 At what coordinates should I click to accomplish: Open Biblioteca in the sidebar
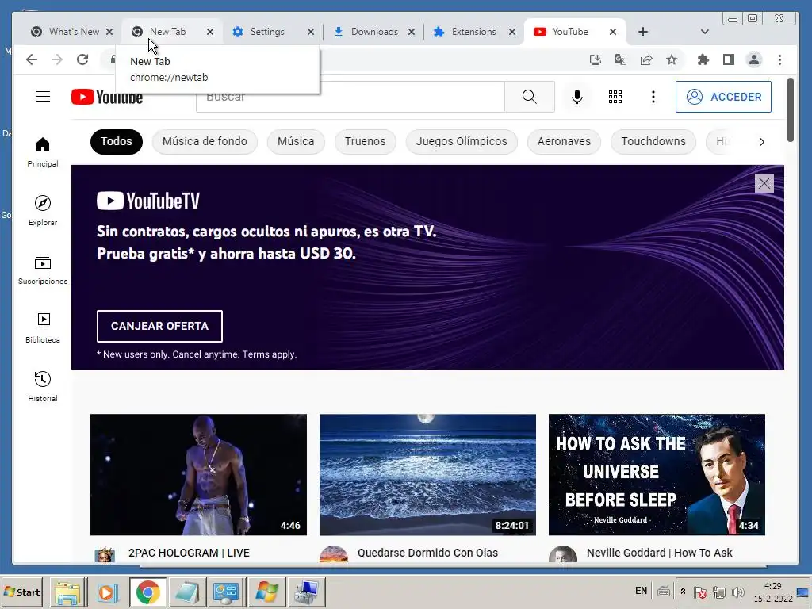43,327
